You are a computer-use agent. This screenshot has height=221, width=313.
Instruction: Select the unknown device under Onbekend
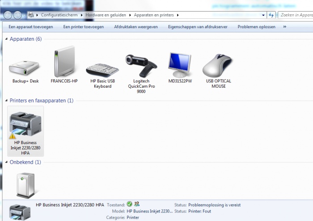click(25, 186)
